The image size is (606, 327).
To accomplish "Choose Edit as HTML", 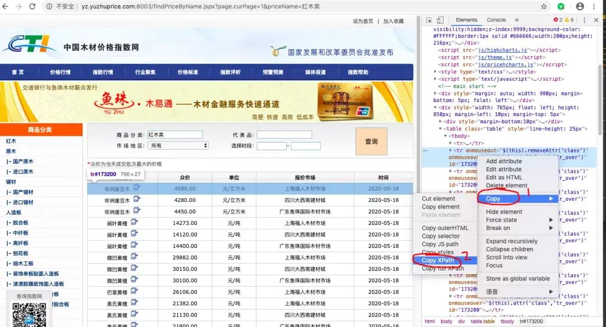I will pos(518,177).
